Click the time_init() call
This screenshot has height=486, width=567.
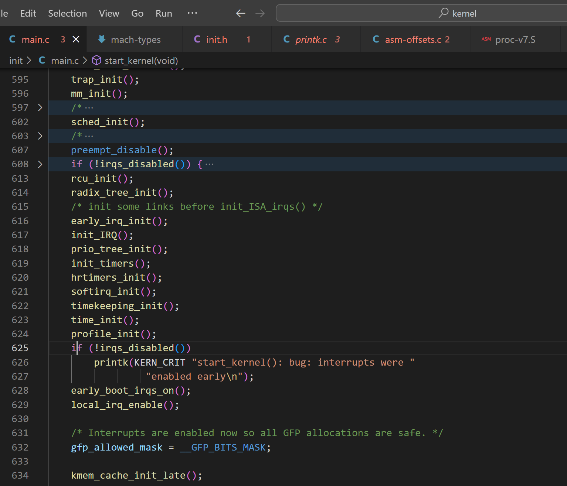[x=105, y=320]
